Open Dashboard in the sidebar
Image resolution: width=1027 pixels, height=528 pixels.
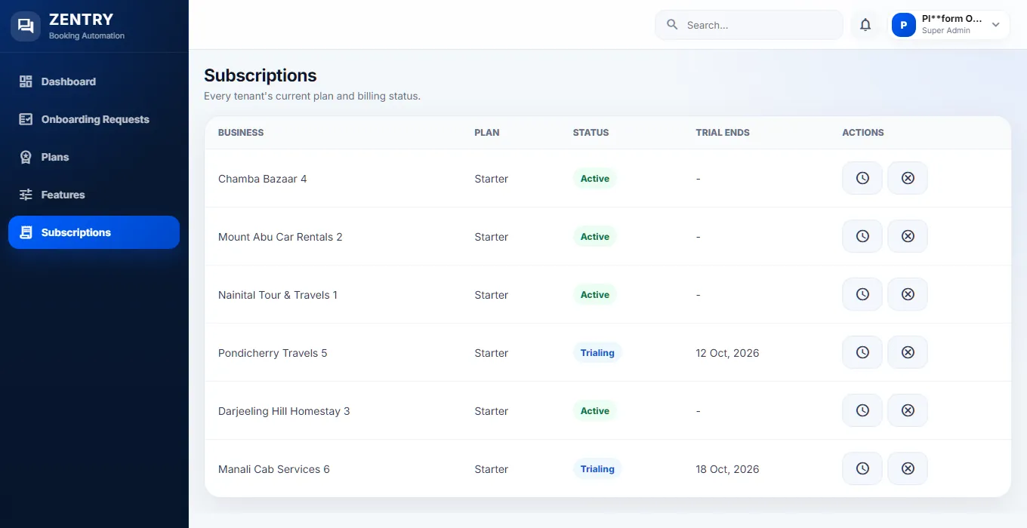tap(94, 81)
